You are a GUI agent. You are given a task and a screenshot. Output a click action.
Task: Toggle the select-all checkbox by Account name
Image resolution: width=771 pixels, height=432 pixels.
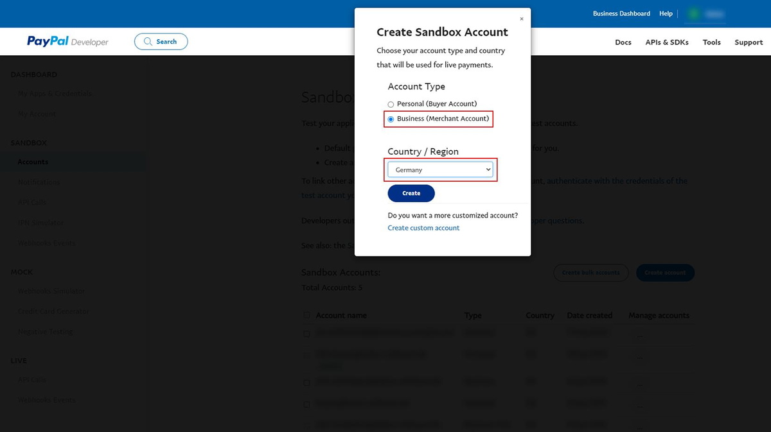tap(306, 315)
